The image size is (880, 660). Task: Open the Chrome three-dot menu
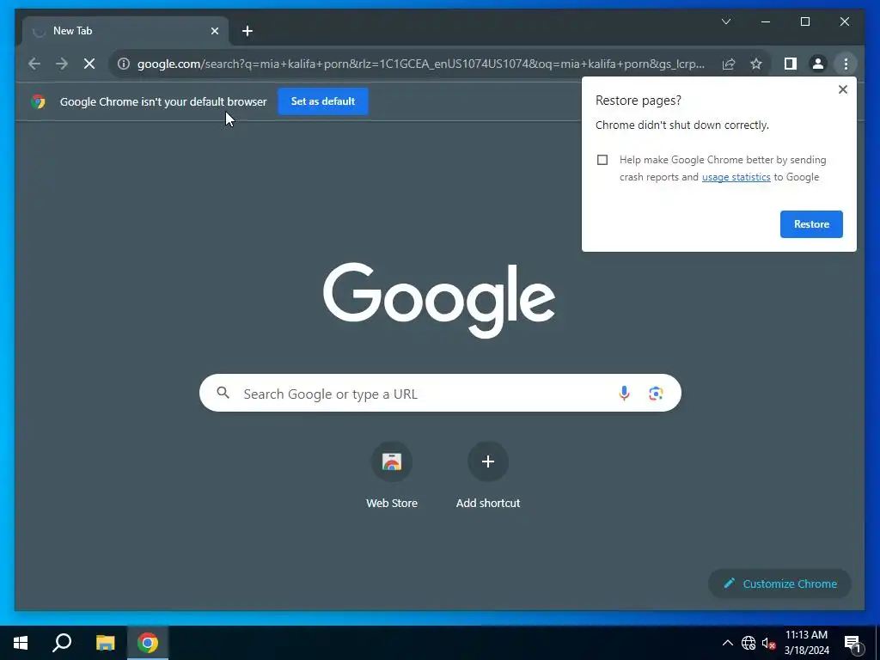tap(846, 64)
